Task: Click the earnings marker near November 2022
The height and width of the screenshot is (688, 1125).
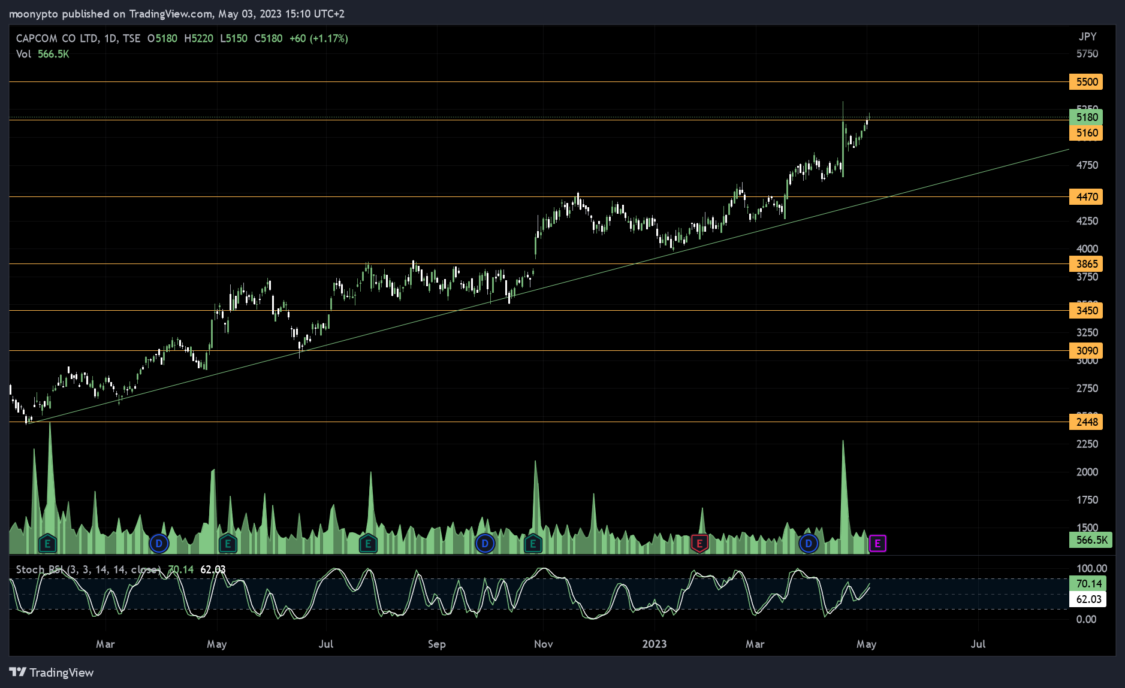Action: click(x=533, y=544)
